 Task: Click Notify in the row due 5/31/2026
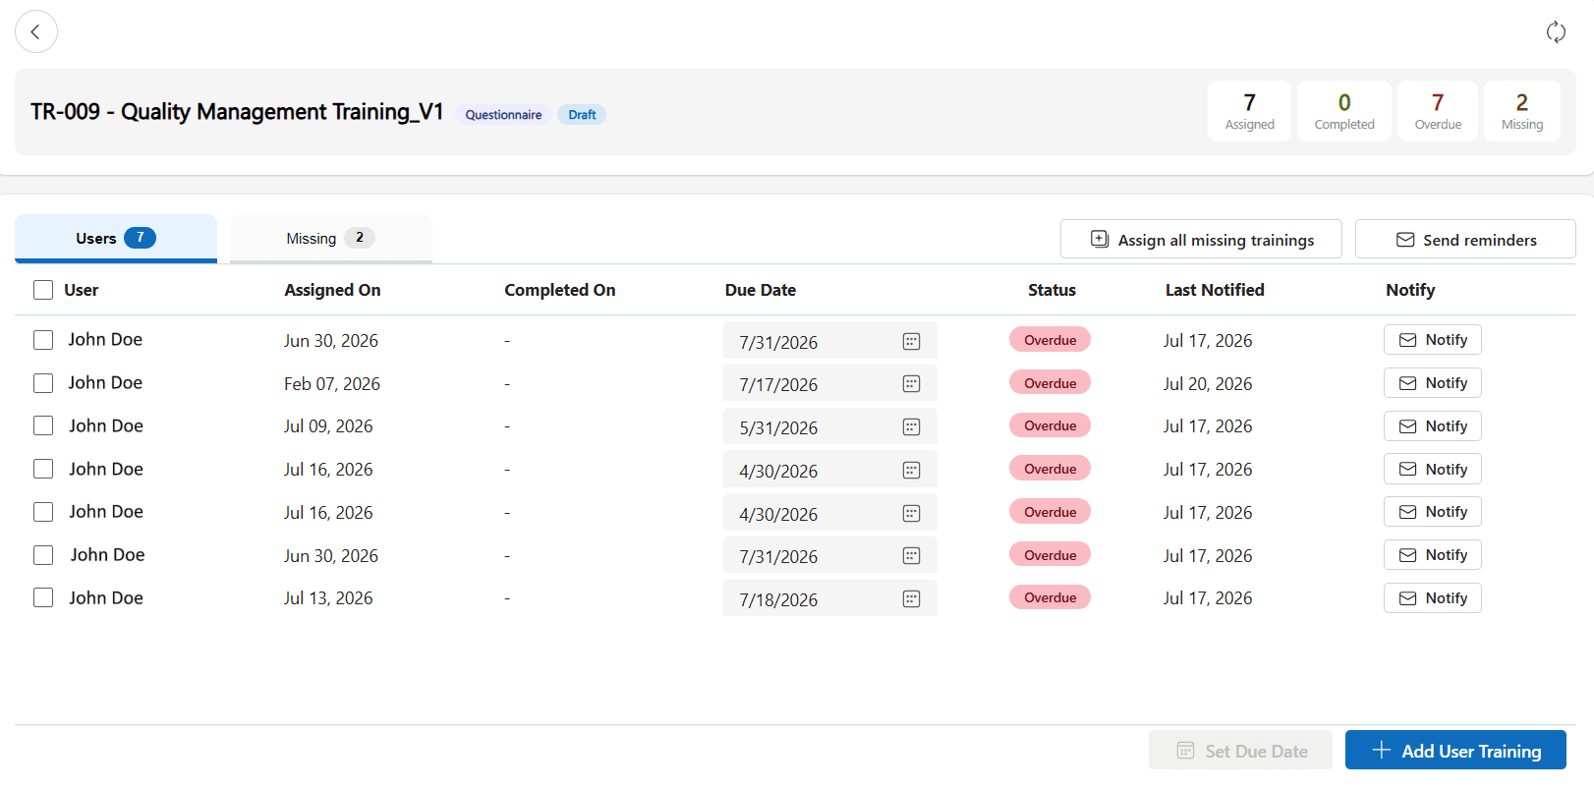pos(1433,426)
